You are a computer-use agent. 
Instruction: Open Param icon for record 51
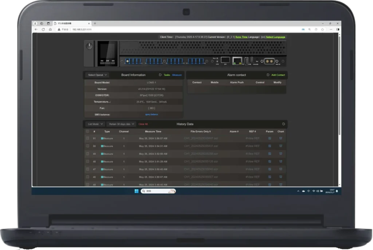tap(270, 138)
